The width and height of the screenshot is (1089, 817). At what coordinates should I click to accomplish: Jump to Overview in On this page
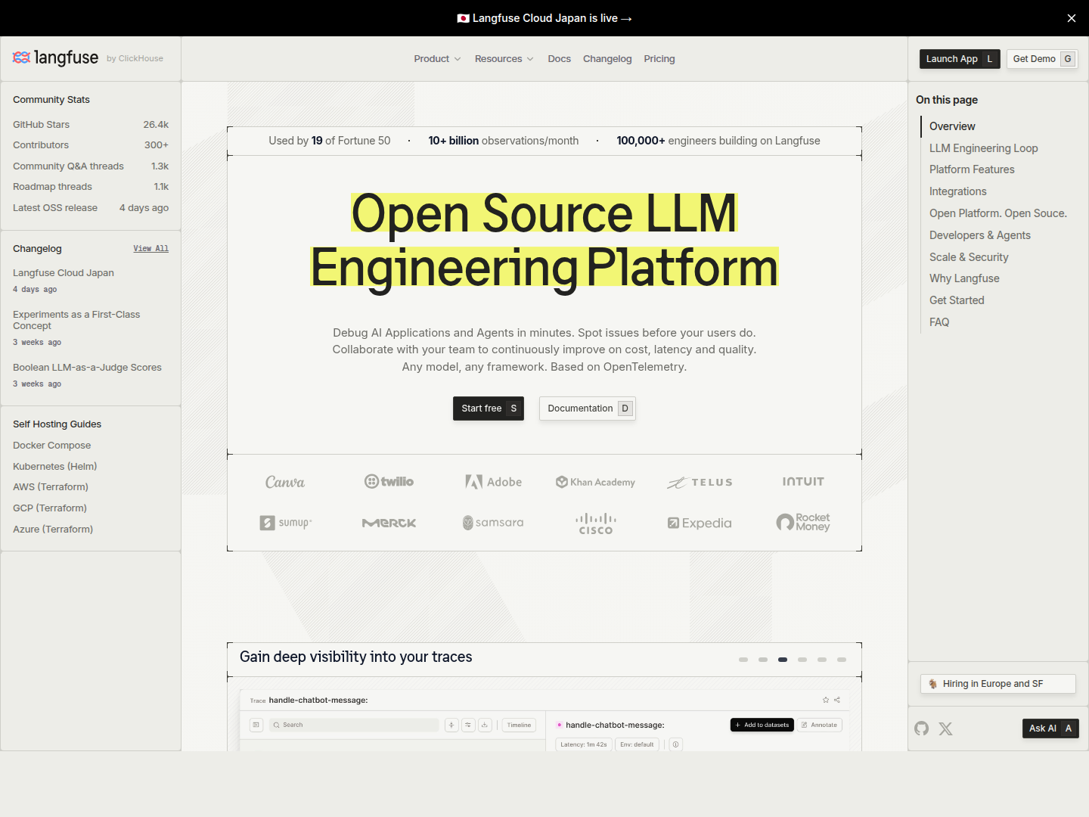[x=952, y=126]
